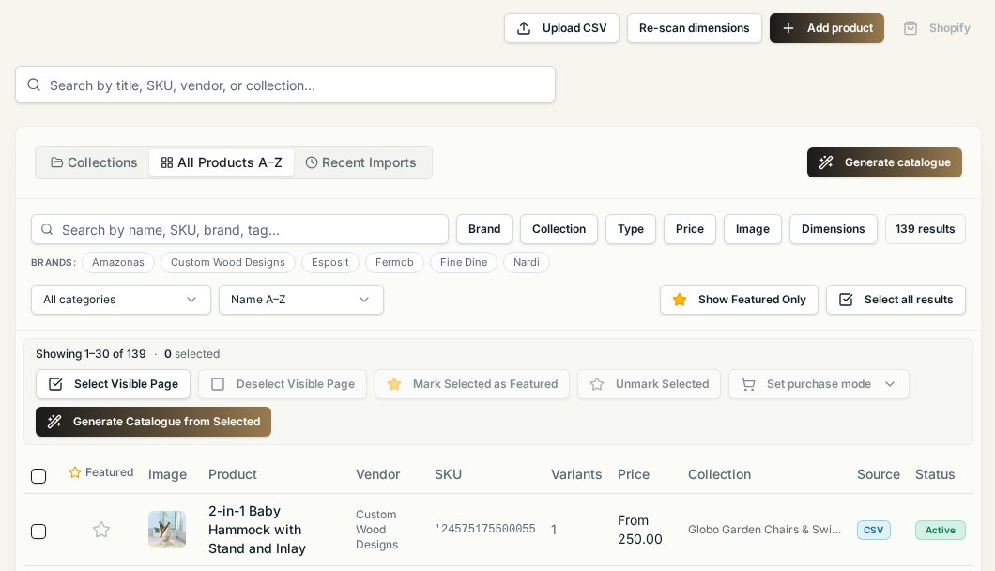Switch to All Products A–Z tab
Image resolution: width=995 pixels, height=571 pixels.
click(222, 162)
